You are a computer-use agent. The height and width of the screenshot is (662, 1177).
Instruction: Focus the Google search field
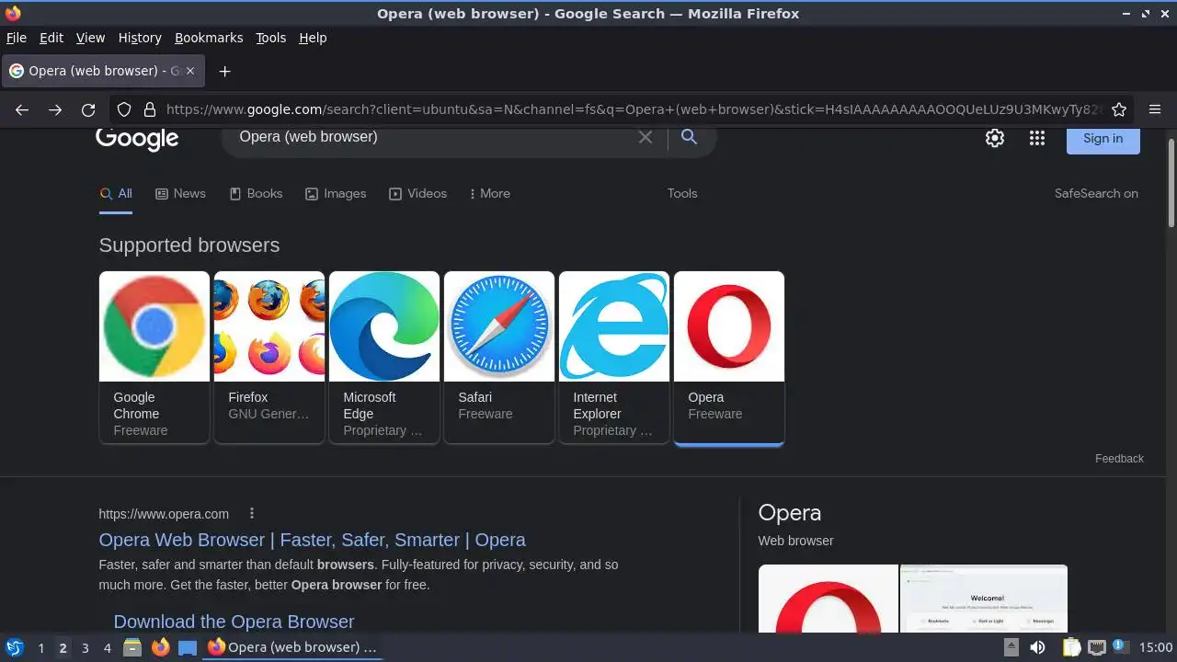432,137
